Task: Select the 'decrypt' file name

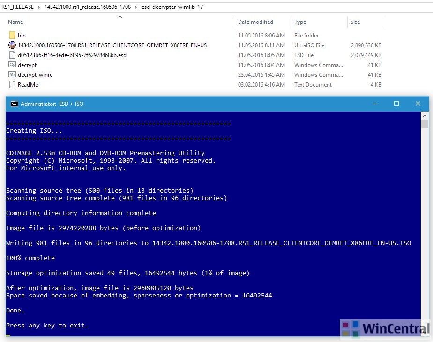Action: pos(27,65)
